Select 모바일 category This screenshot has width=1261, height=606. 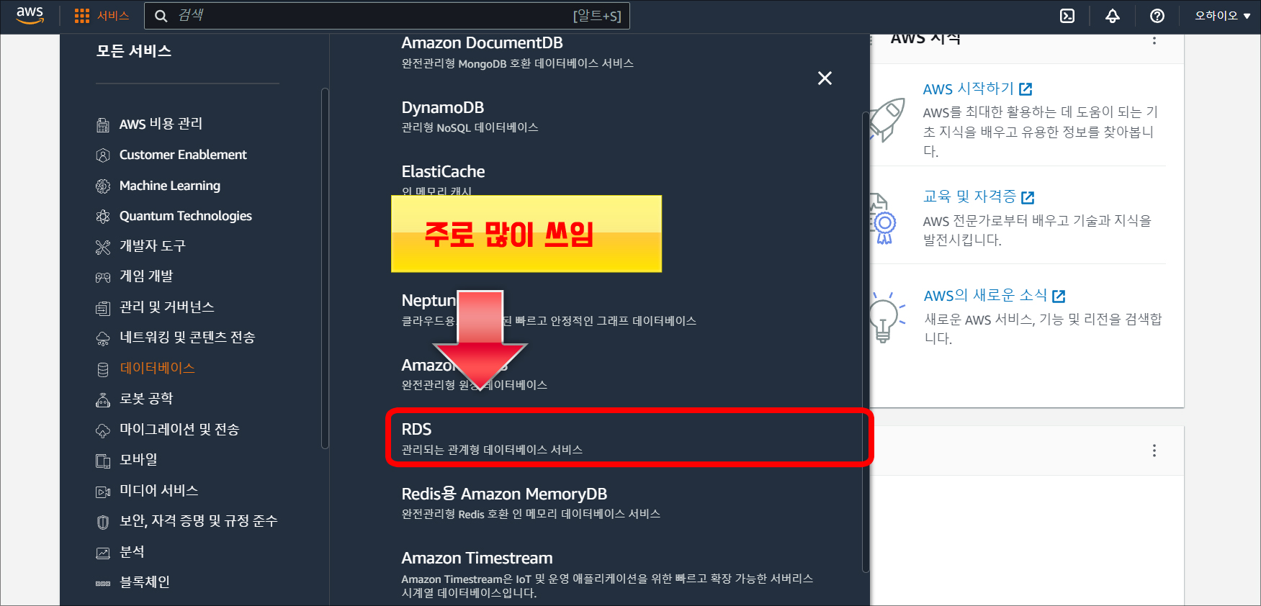pyautogui.click(x=138, y=460)
